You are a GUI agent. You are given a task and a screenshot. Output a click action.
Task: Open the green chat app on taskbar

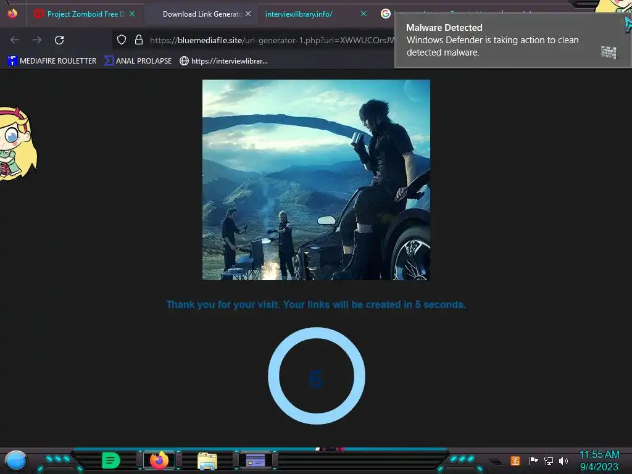pos(111,460)
